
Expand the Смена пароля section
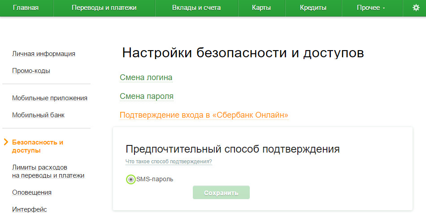(147, 96)
